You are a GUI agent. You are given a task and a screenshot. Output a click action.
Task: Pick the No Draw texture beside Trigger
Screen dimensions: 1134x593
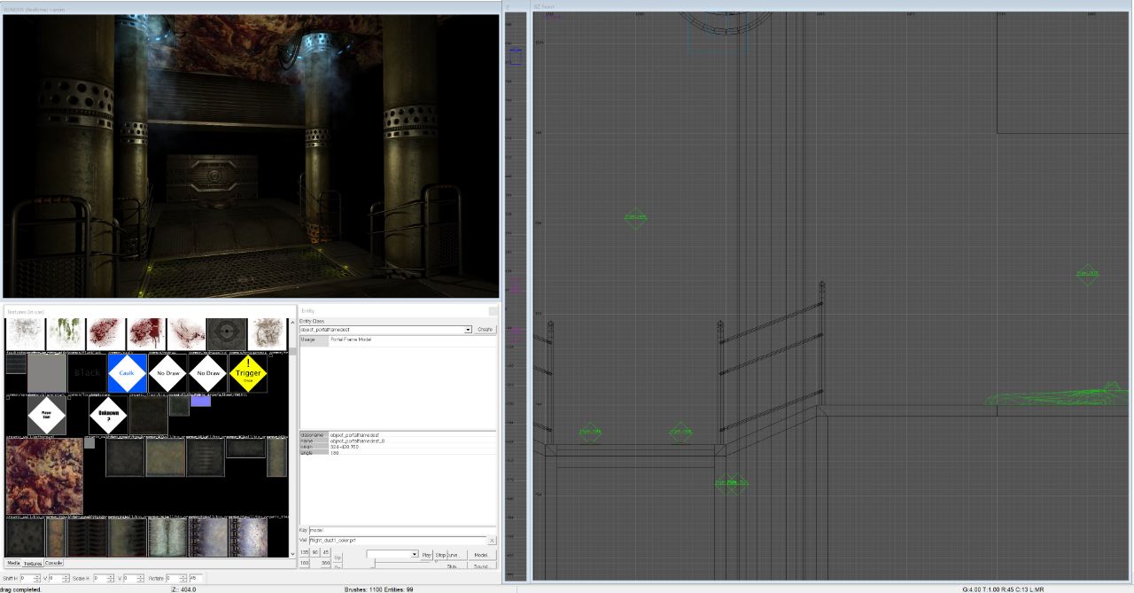coord(208,373)
